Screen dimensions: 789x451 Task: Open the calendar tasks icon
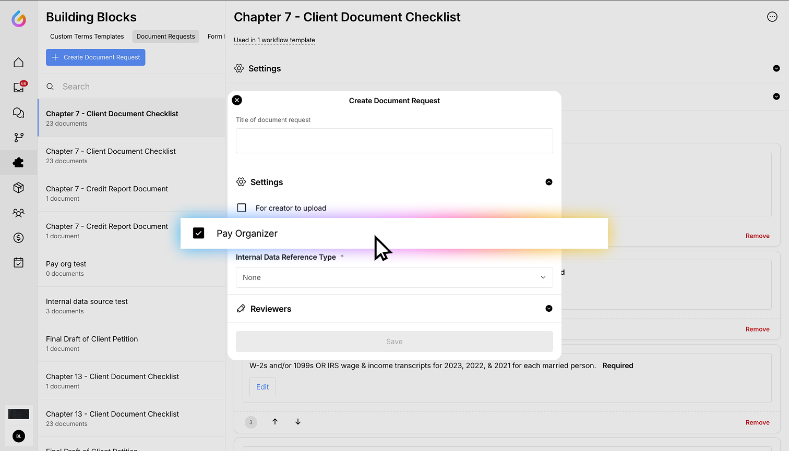coord(19,263)
